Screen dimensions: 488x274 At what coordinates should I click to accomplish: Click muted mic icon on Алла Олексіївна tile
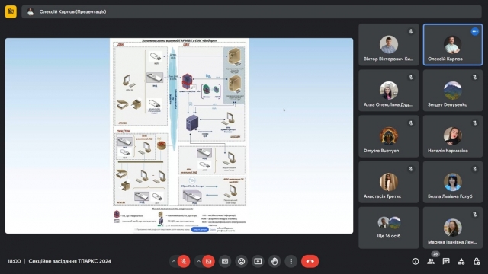(411, 78)
